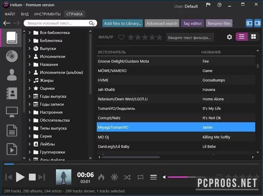Image resolution: width=263 pixels, height=196 pixels.
Task: Expand the Выпуски tree node
Action: pos(30,48)
